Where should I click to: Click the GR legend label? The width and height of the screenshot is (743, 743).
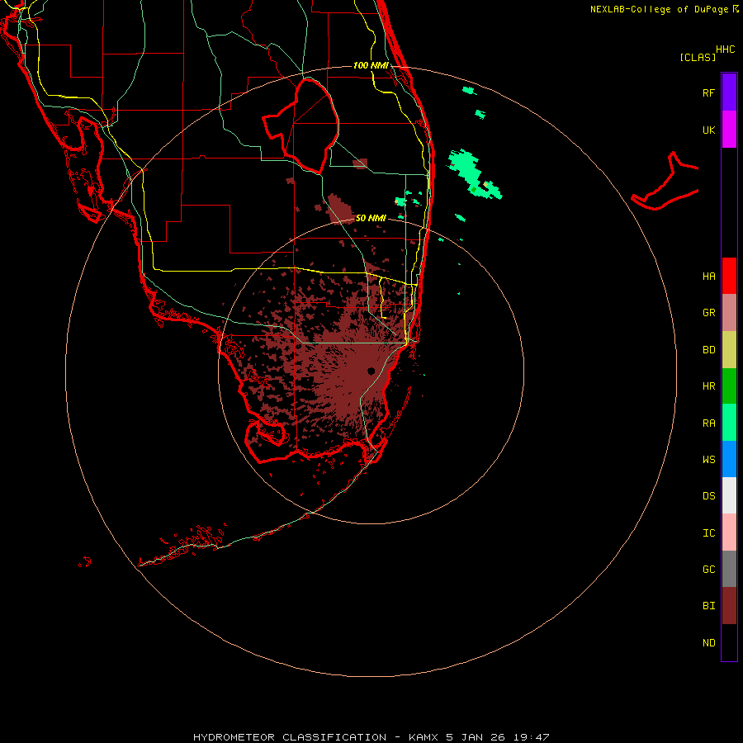(x=708, y=313)
